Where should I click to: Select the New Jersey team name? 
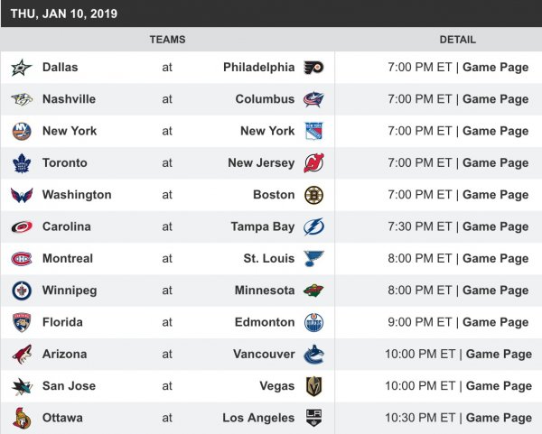coord(261,163)
